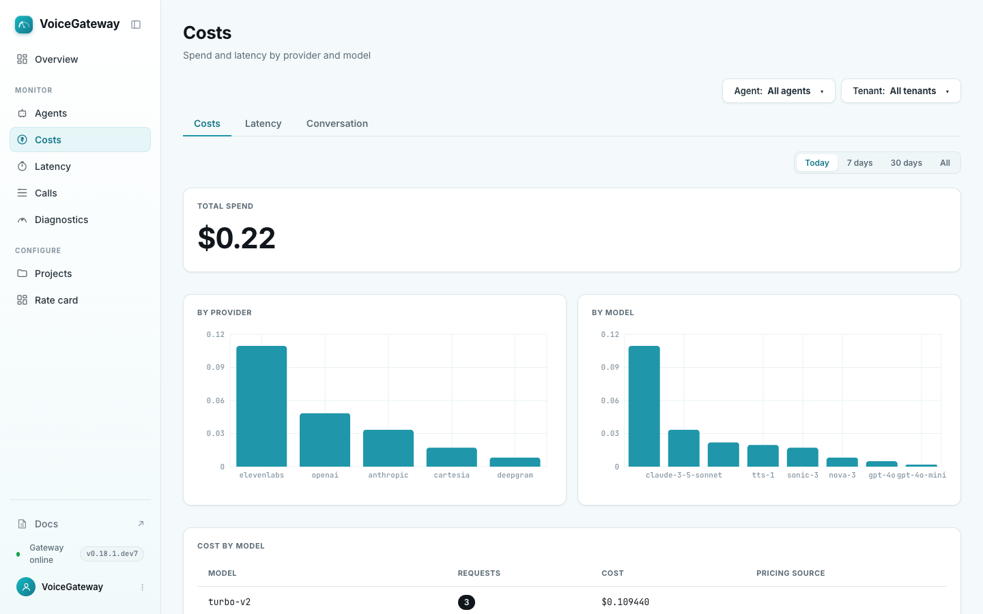Click the sonic-3 bar in model chart
Image resolution: width=983 pixels, height=614 pixels.
click(x=803, y=457)
